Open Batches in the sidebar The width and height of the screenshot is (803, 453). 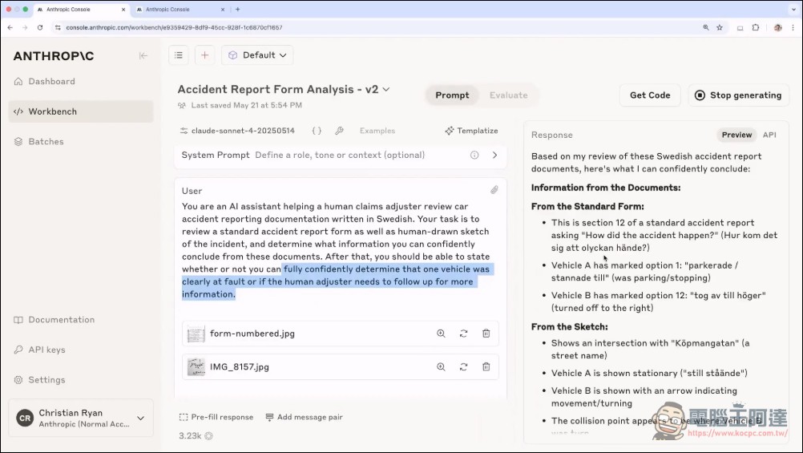coord(81,141)
